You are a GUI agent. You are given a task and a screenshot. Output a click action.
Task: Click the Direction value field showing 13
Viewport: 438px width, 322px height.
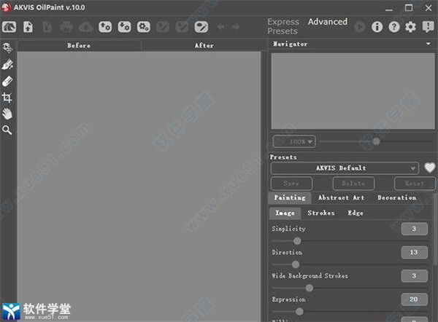(414, 252)
